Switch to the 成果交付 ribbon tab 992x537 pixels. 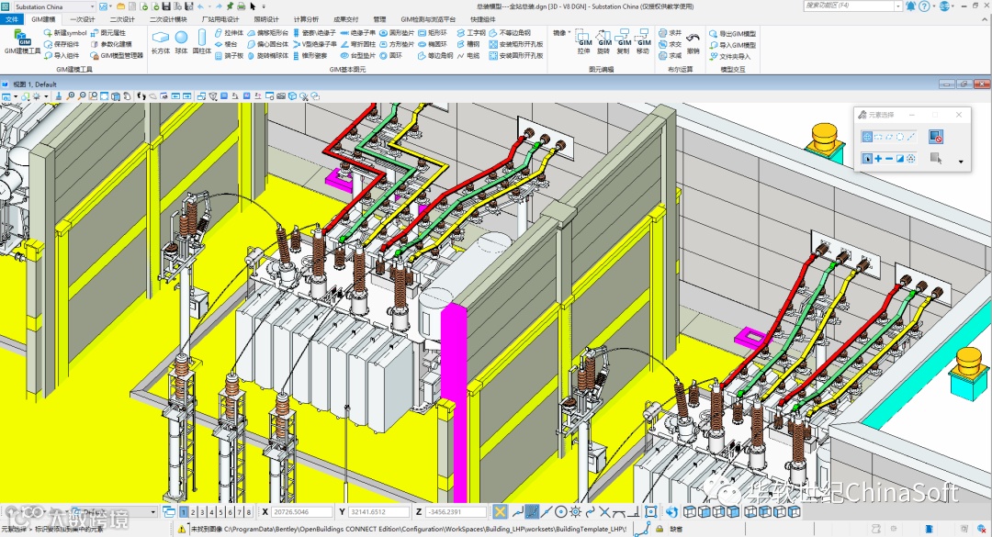[x=345, y=19]
